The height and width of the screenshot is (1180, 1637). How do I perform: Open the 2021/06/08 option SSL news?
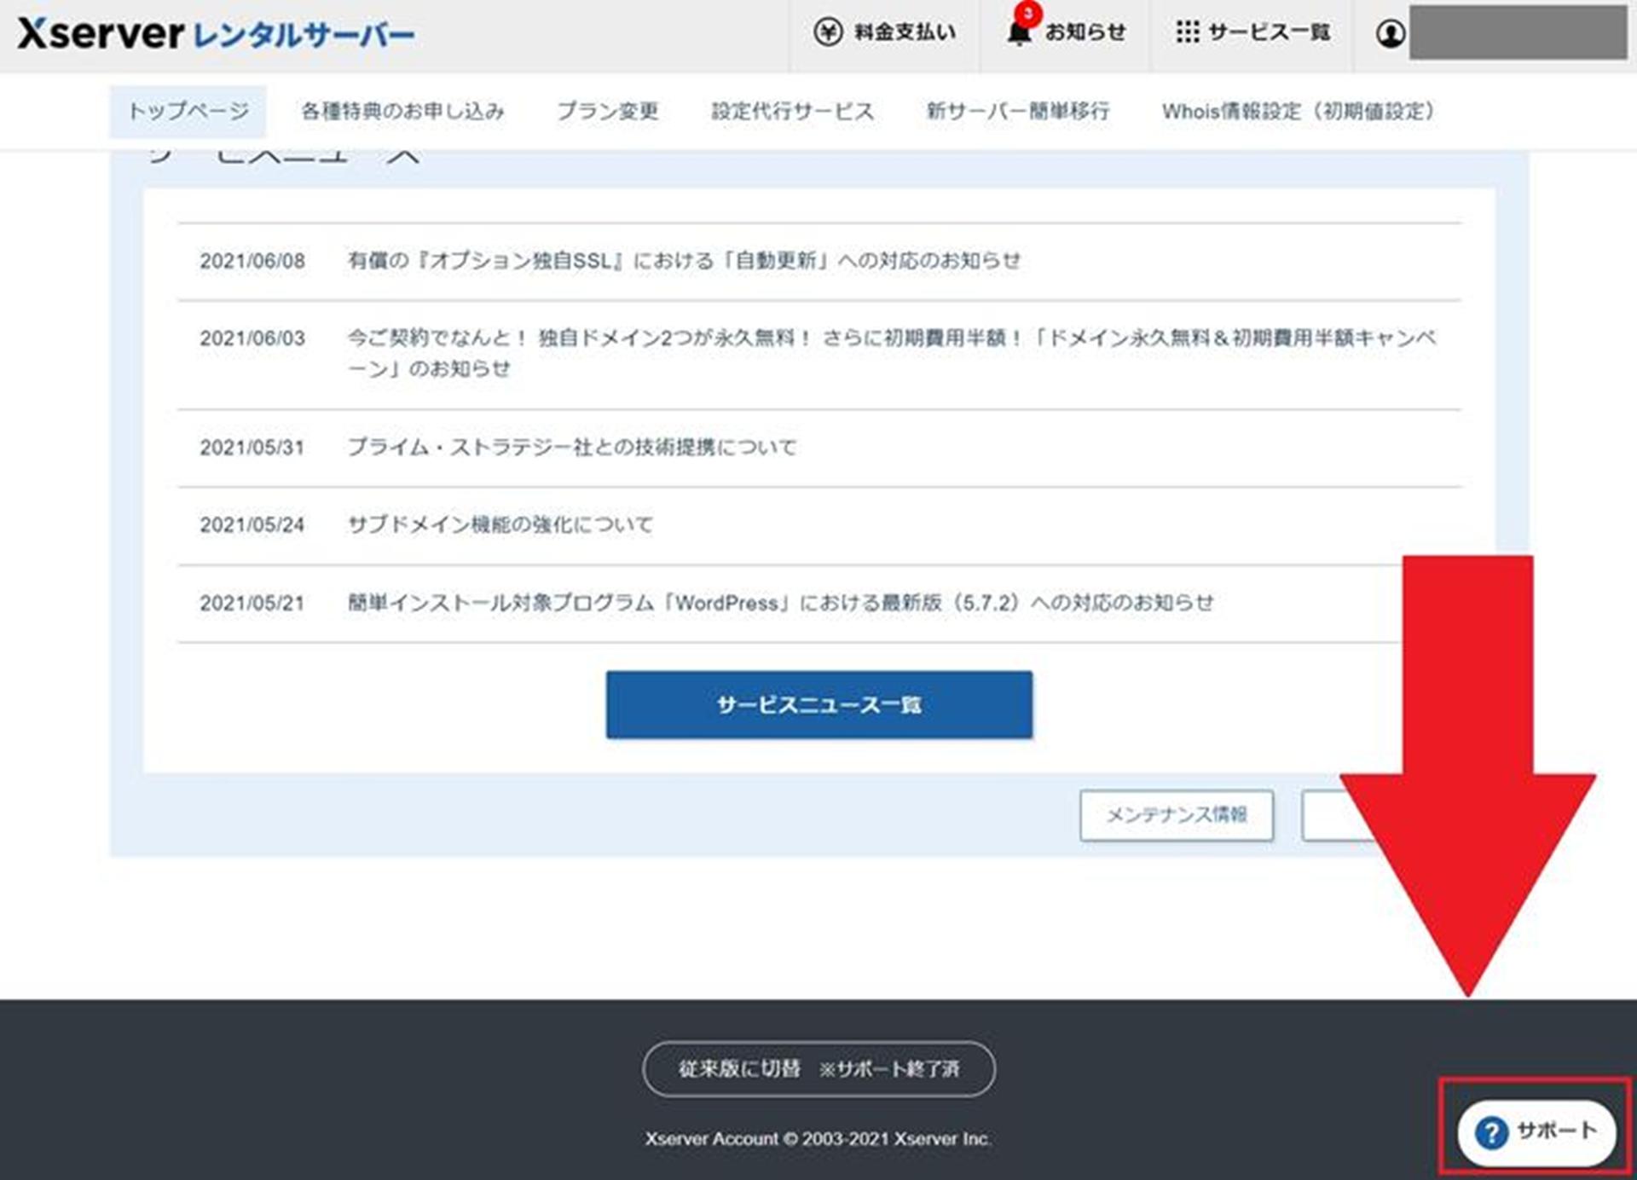coord(684,261)
